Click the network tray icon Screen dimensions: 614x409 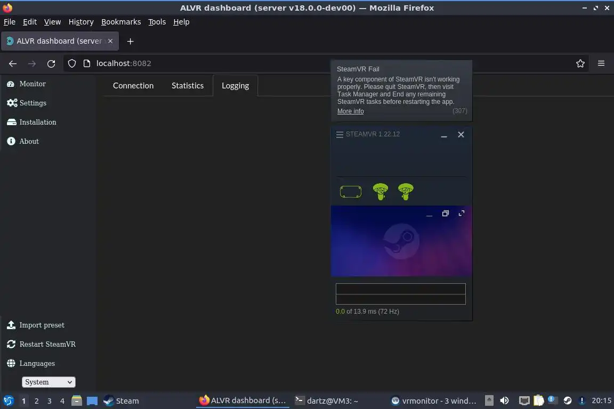(524, 400)
